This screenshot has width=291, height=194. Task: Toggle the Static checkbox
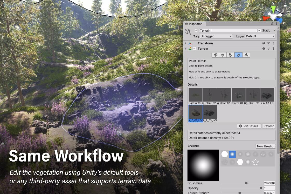(x=259, y=30)
